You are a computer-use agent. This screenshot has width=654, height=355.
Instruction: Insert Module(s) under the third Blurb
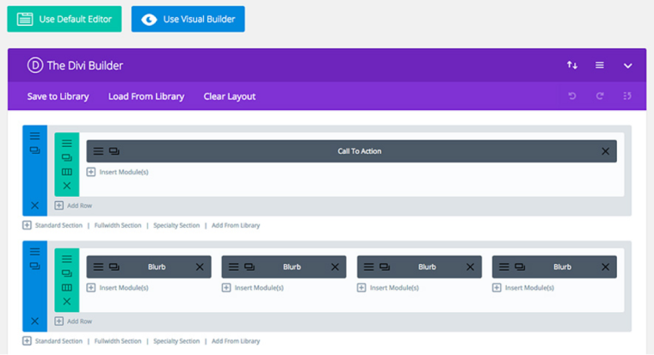point(388,287)
